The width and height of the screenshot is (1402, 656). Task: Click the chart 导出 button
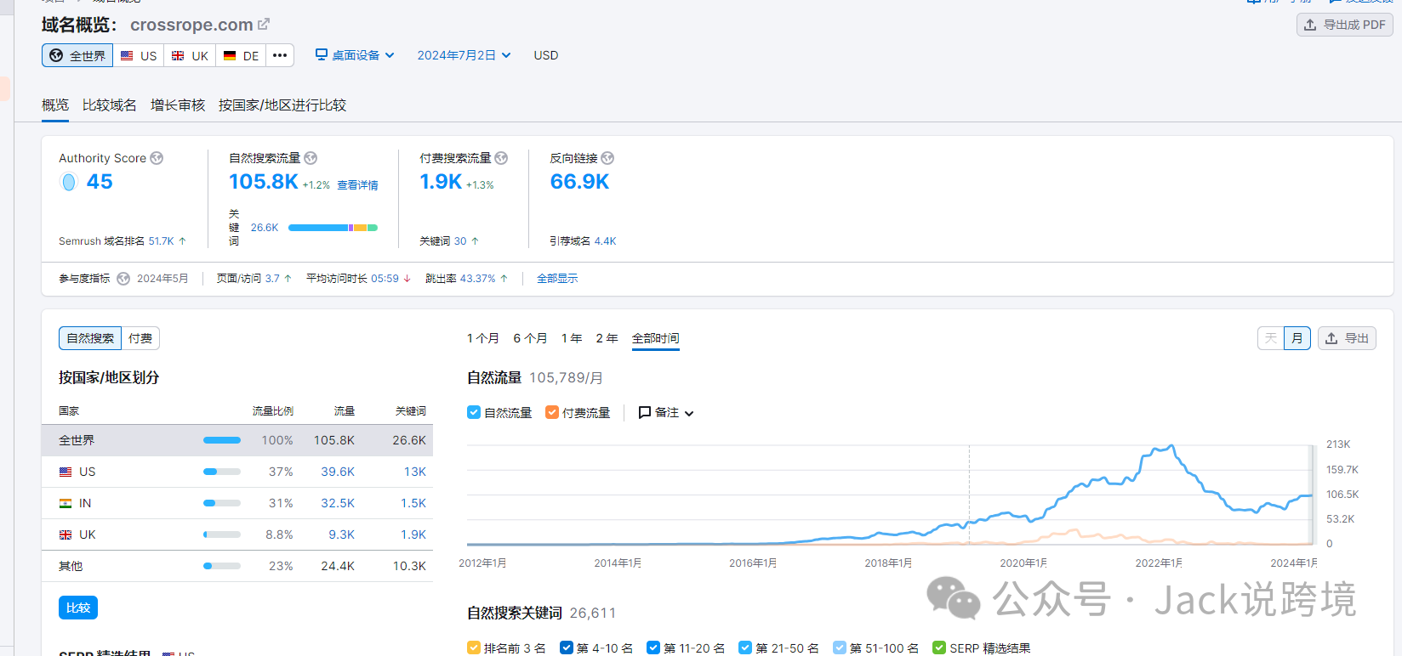(x=1347, y=338)
